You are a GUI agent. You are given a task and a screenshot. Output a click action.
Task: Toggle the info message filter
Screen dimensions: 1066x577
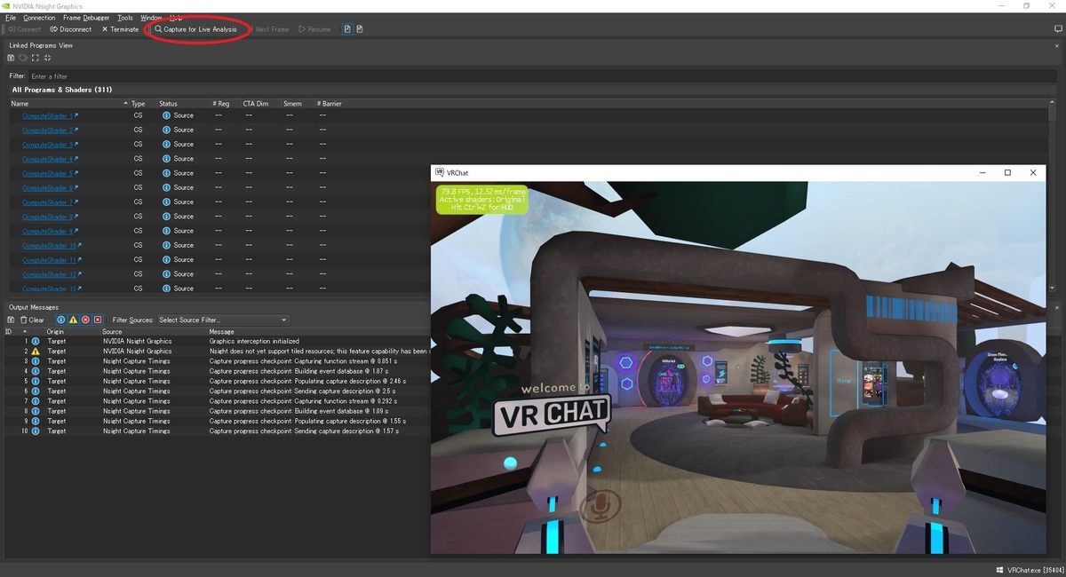point(60,320)
